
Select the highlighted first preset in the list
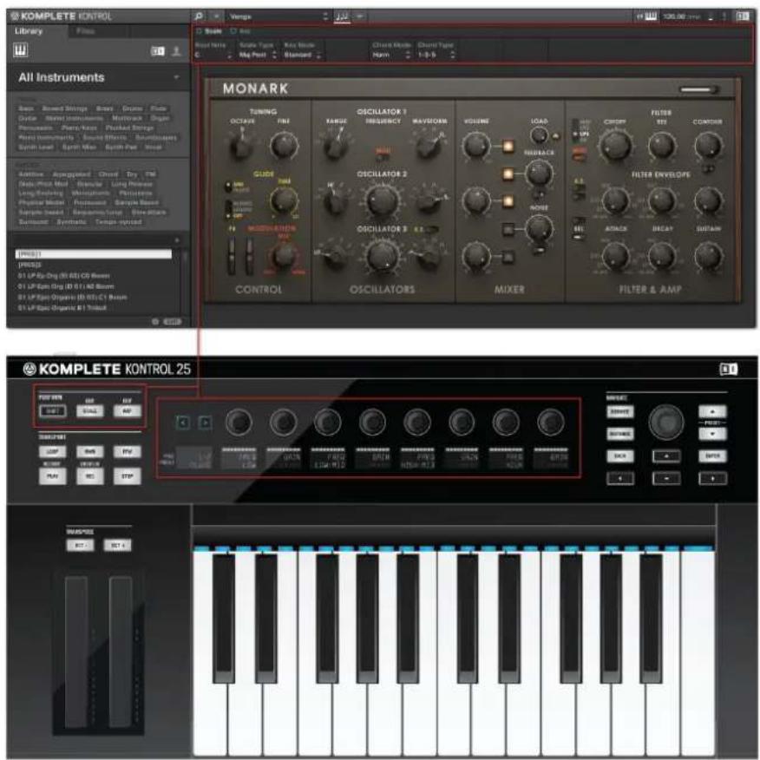[x=94, y=254]
